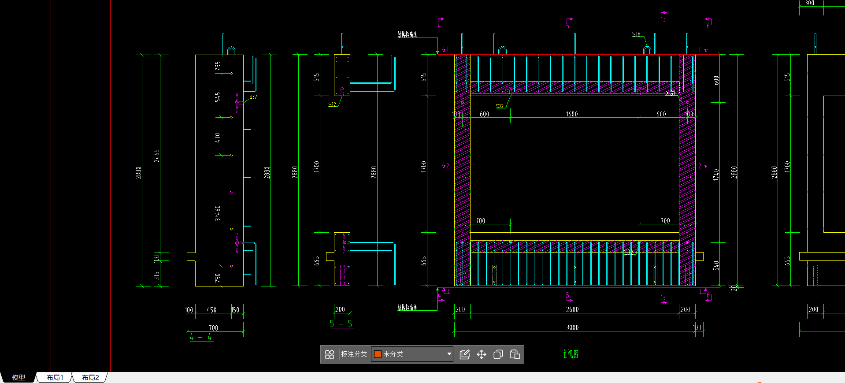845x383 pixels.
Task: Select the '5 - 5' section title
Action: 341,324
